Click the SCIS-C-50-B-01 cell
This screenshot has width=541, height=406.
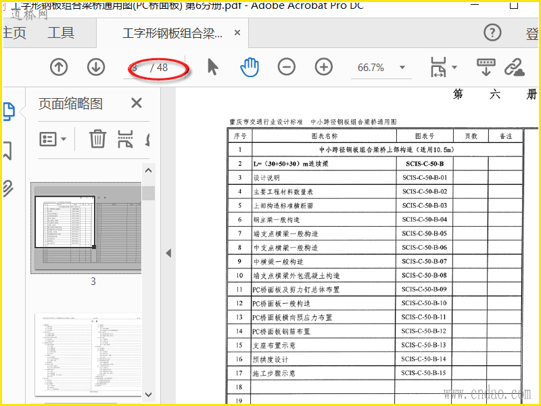pos(425,177)
